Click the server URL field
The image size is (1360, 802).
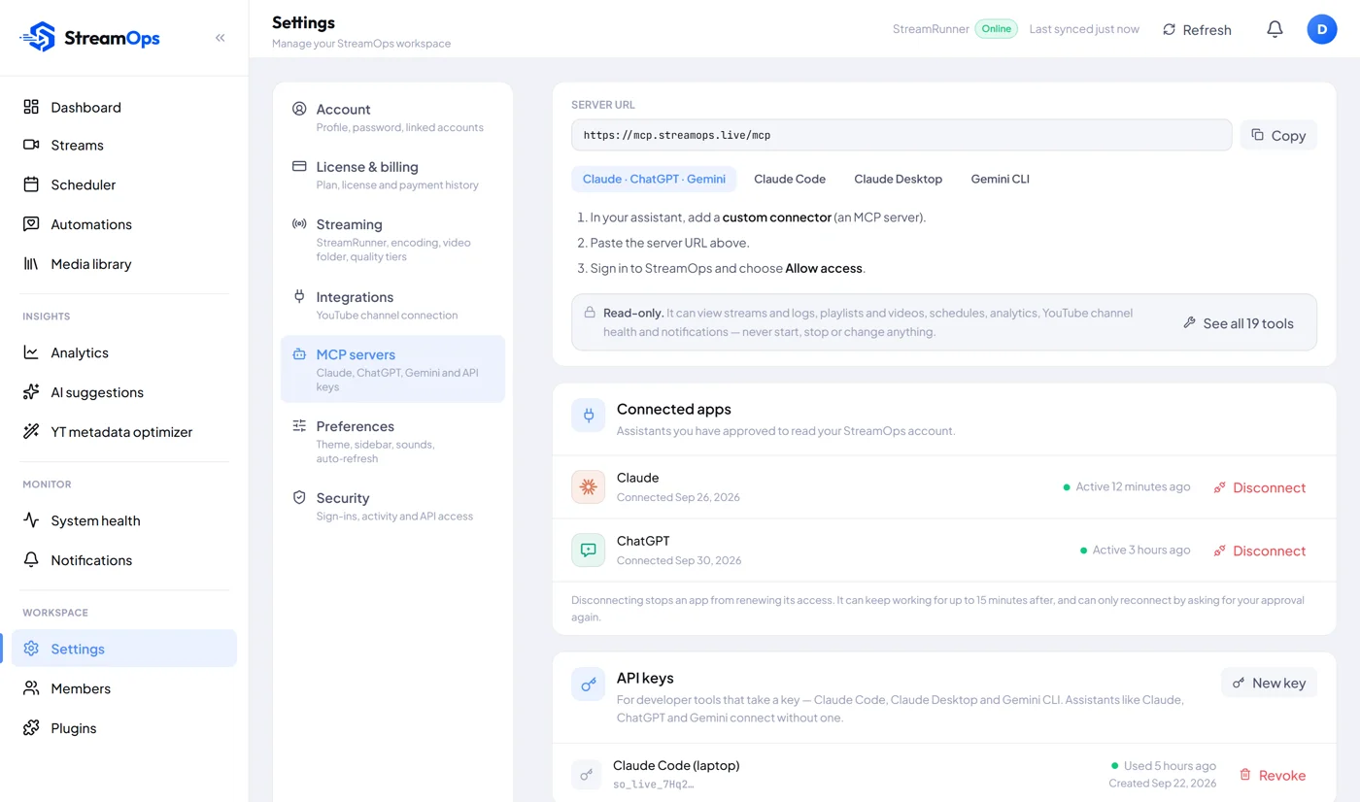(x=901, y=135)
